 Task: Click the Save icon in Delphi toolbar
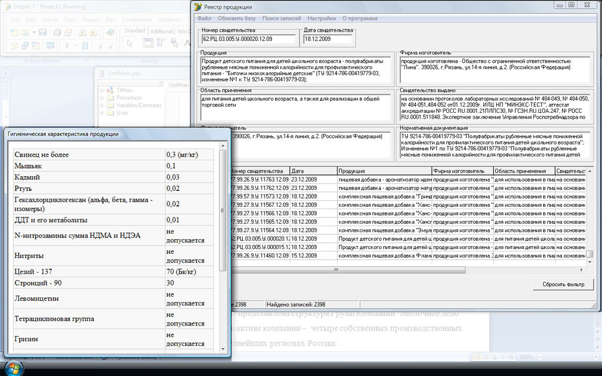pos(43,32)
